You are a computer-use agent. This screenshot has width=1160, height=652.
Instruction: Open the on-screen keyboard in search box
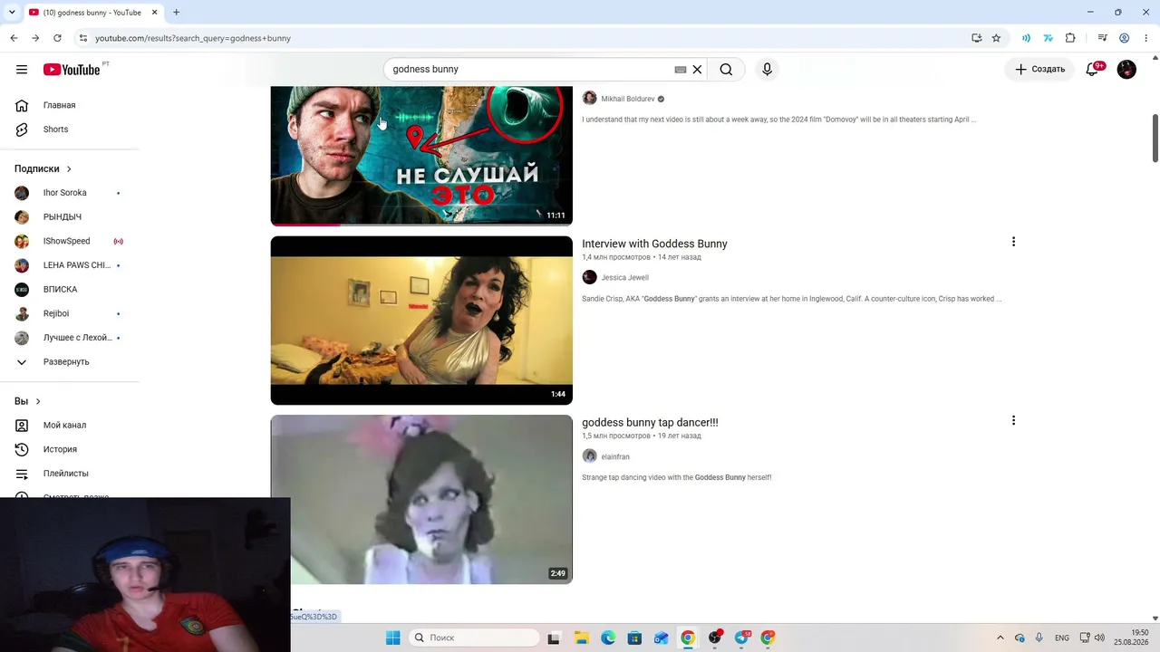coord(681,70)
